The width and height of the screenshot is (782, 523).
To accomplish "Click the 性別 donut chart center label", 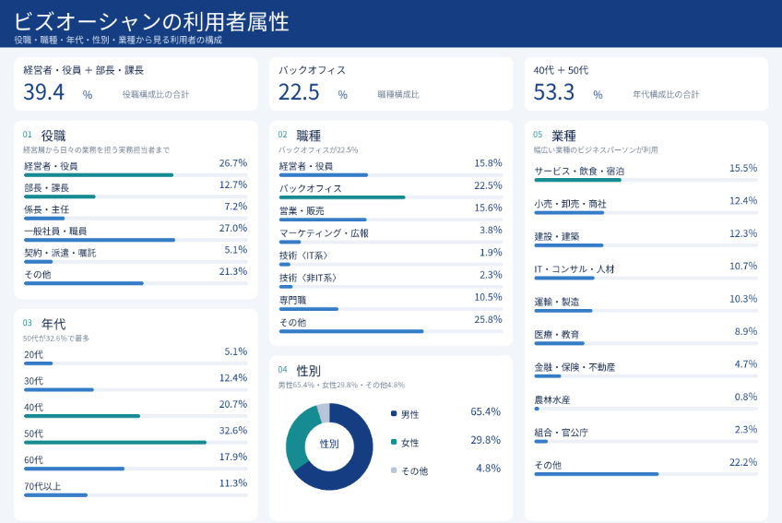I will pos(329,444).
